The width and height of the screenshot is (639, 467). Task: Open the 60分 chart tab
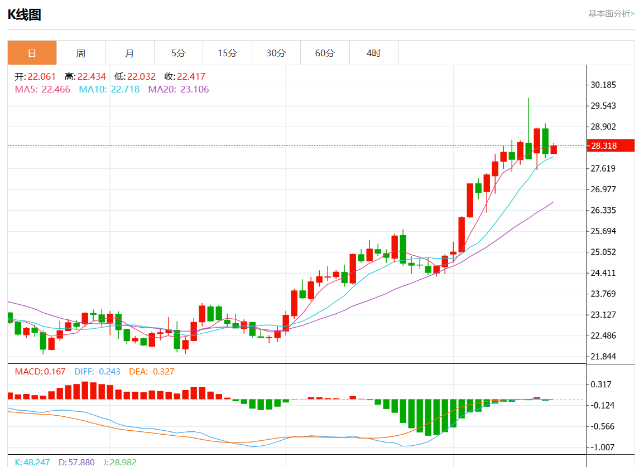tap(325, 53)
